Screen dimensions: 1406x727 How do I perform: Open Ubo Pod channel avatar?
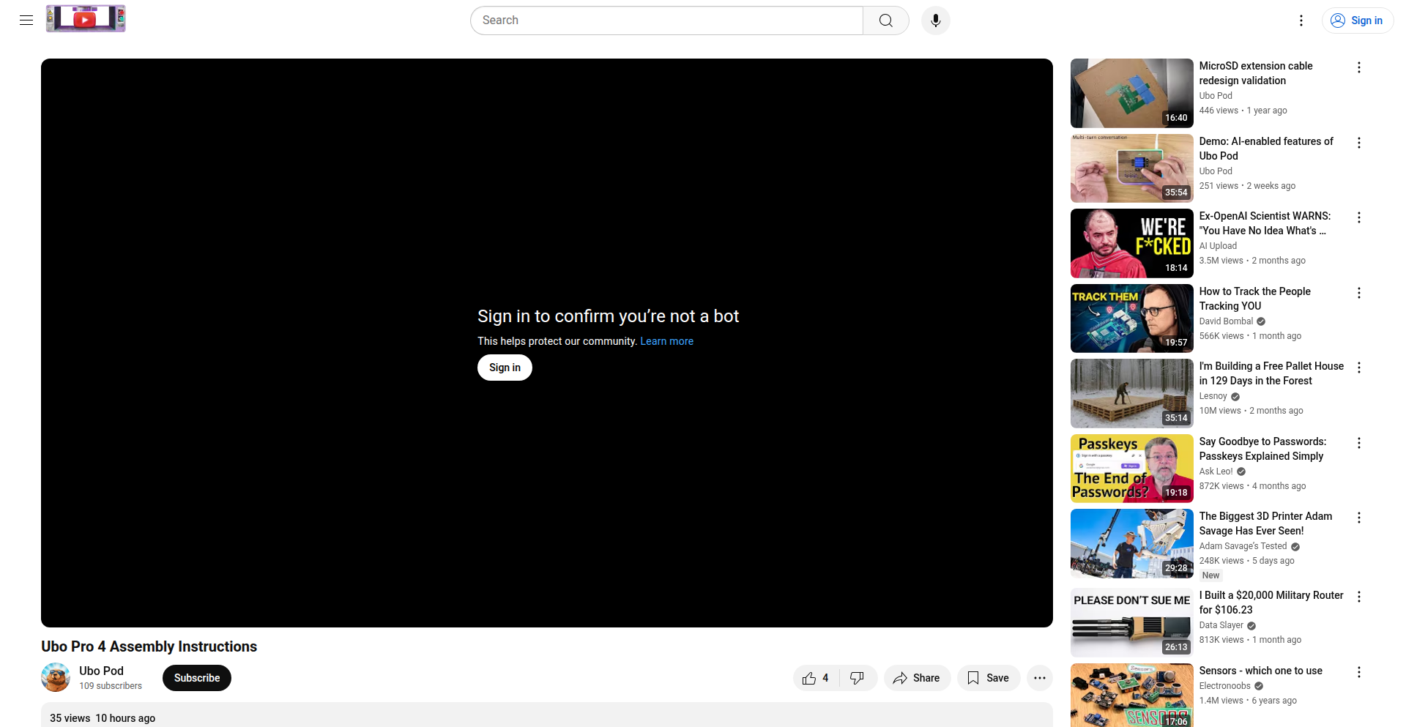[x=56, y=678]
